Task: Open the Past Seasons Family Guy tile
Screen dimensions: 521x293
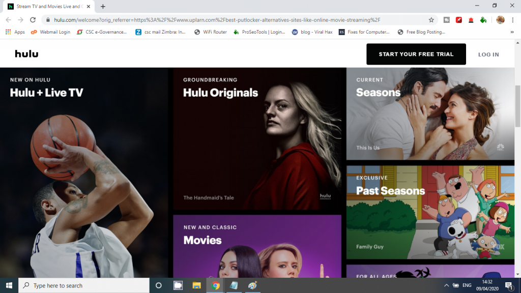Action: [x=430, y=212]
